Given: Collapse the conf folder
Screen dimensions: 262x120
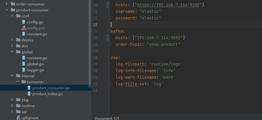Looking at the screenshot, I should tap(12, 16).
